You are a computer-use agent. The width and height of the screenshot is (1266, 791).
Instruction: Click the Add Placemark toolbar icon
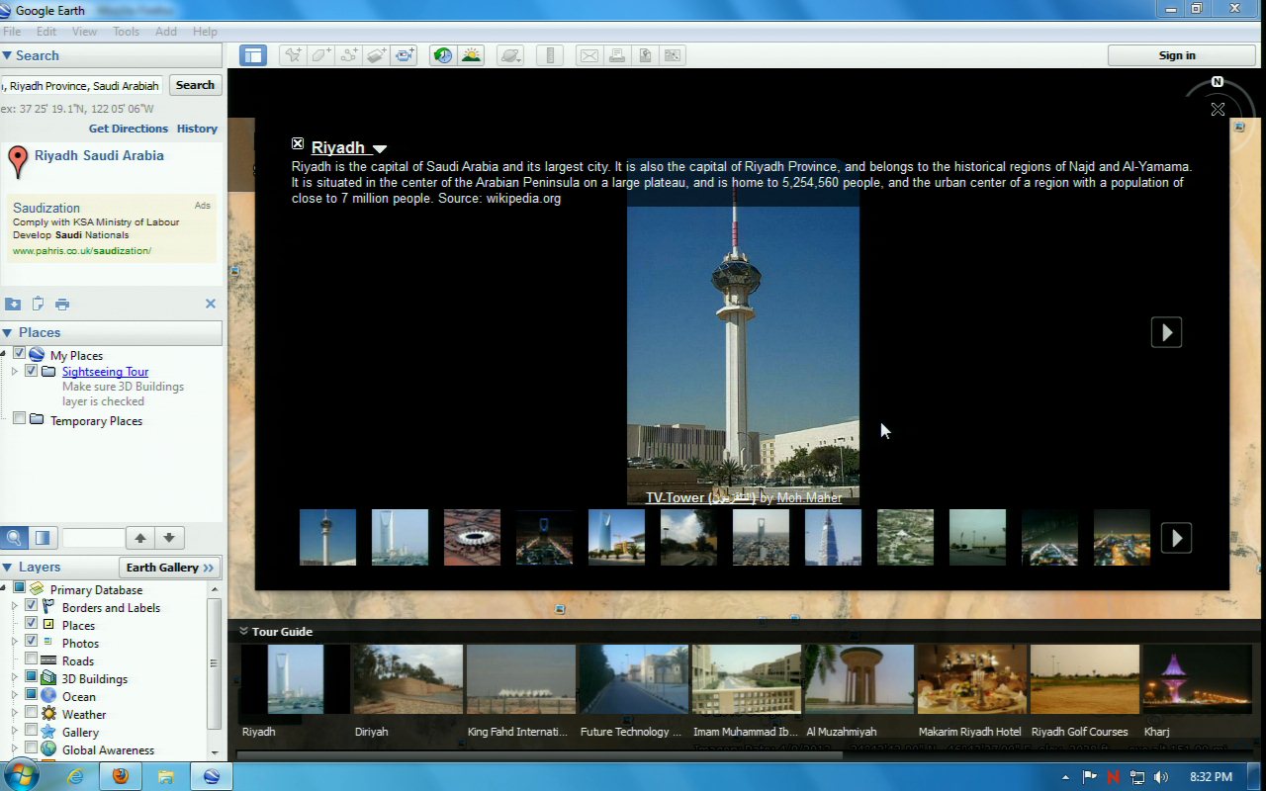pos(293,55)
